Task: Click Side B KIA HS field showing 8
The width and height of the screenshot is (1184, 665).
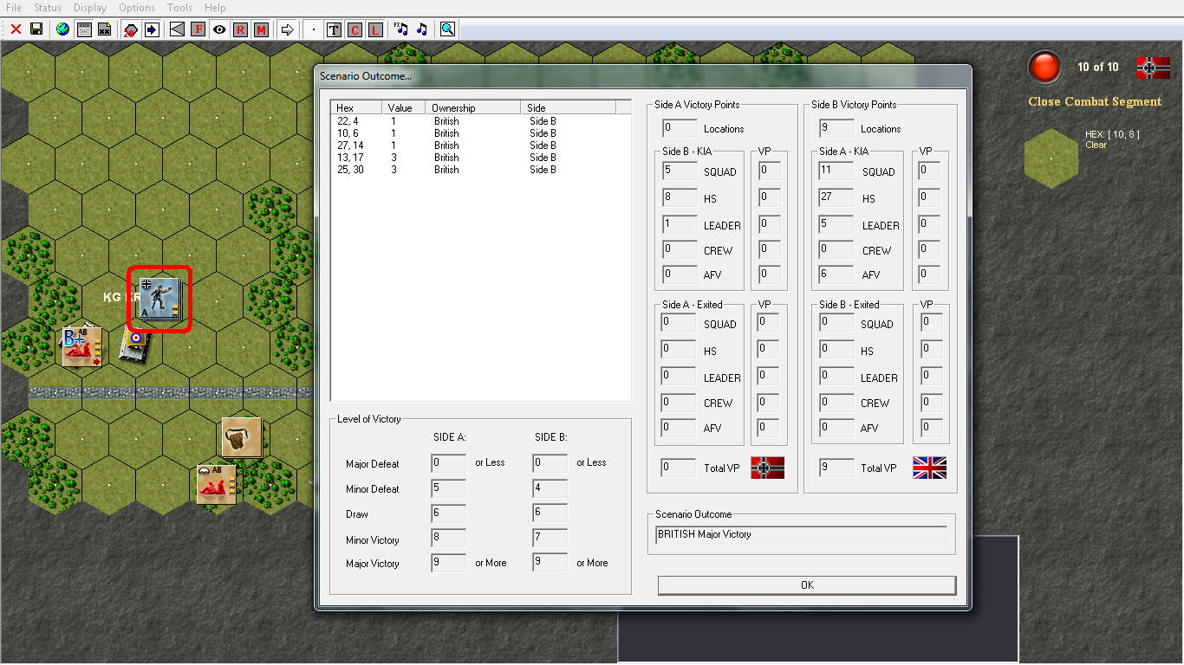Action: [x=679, y=198]
